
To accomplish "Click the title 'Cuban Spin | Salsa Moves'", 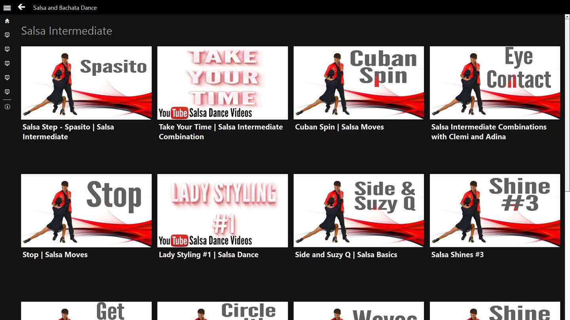I will pos(339,127).
